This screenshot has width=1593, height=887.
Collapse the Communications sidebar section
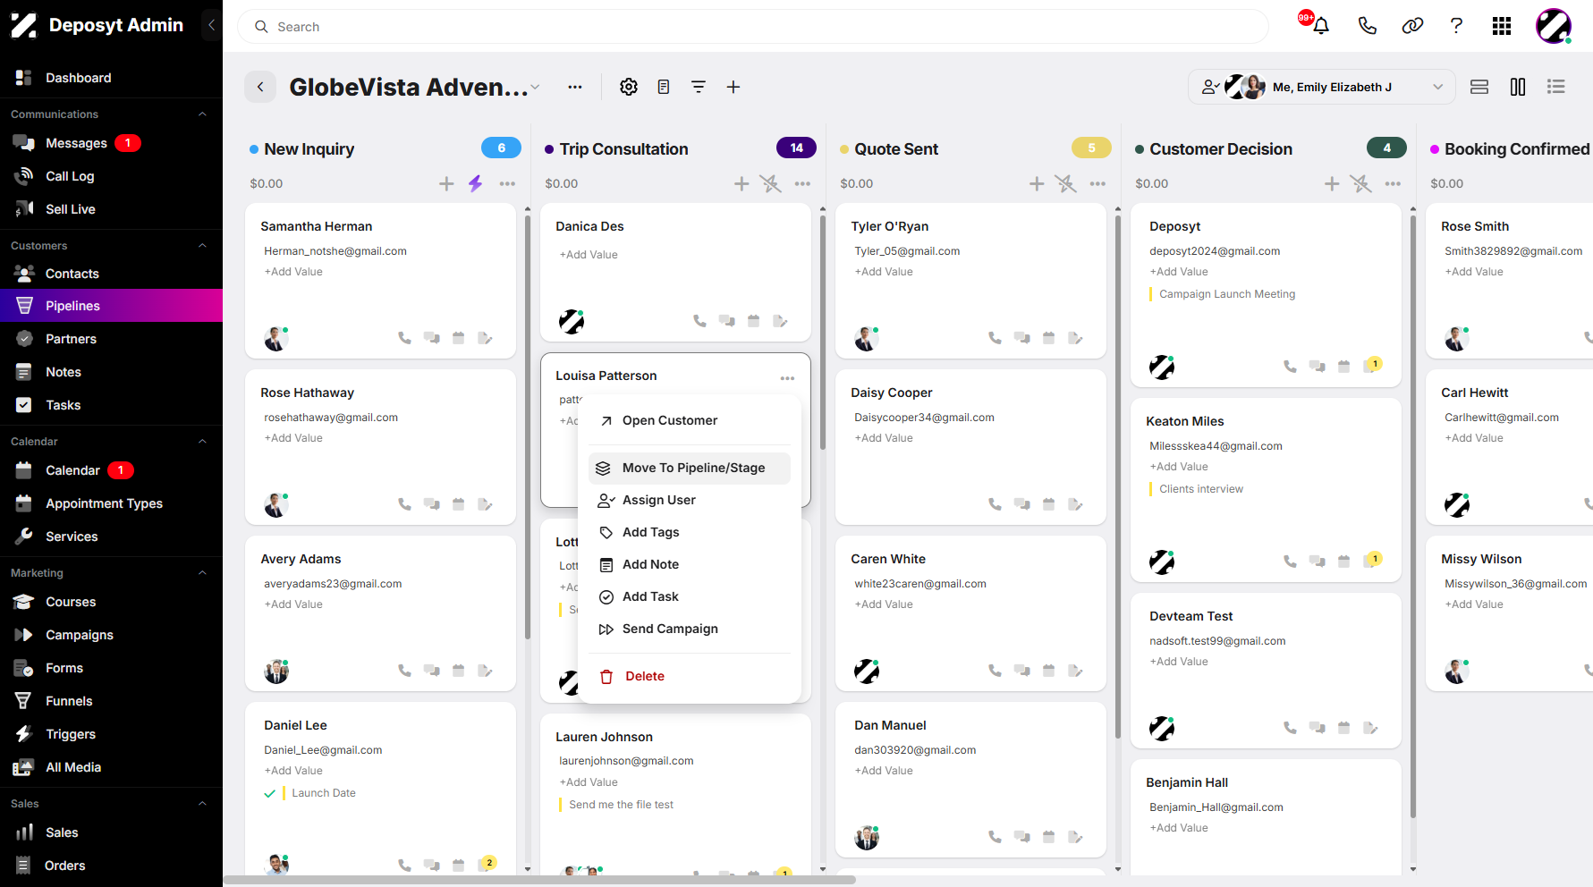202,114
